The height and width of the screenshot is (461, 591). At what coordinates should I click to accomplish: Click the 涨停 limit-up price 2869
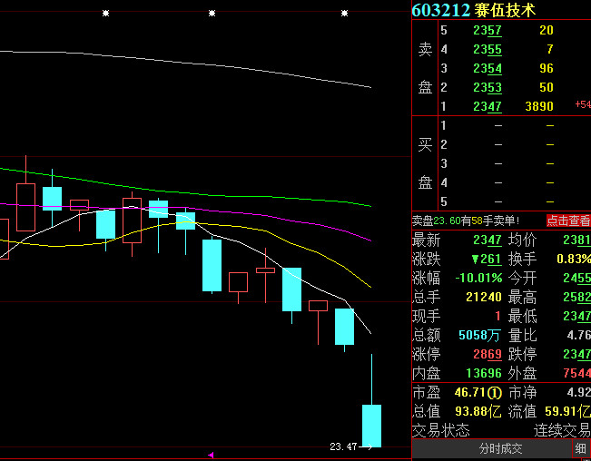[487, 354]
